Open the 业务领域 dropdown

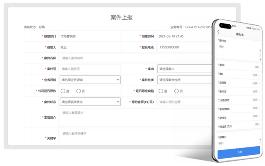click(90, 80)
